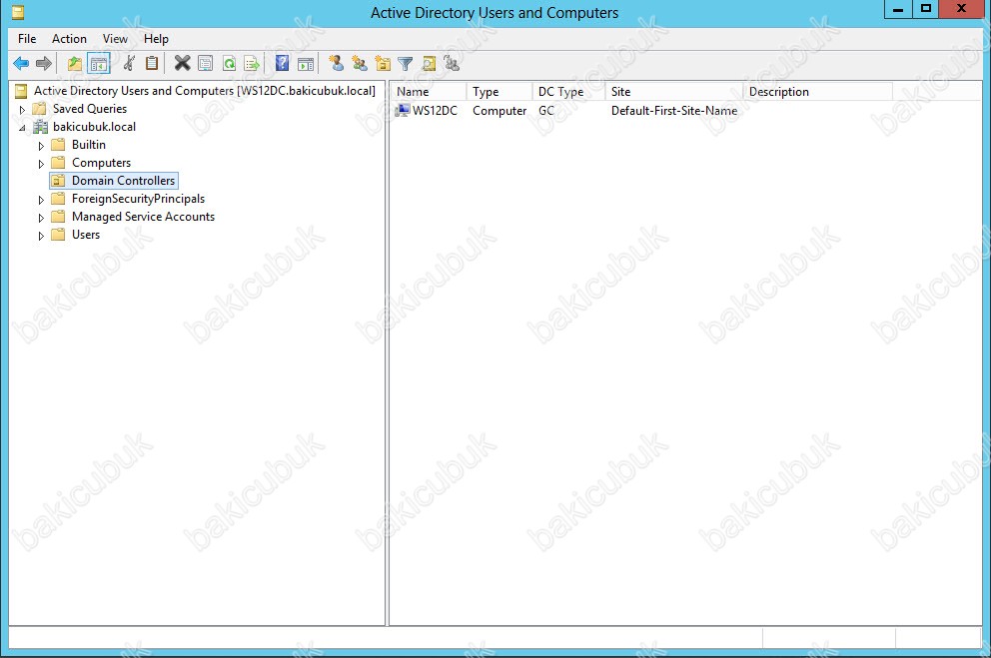
Task: Select the Managed Service Accounts tree item
Action: click(x=143, y=217)
